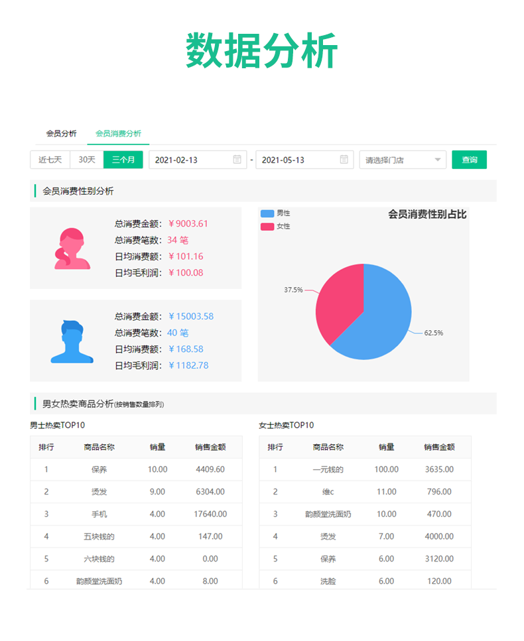Switch to the 会员消费分析 tab
The image size is (524, 641).
click(x=118, y=133)
